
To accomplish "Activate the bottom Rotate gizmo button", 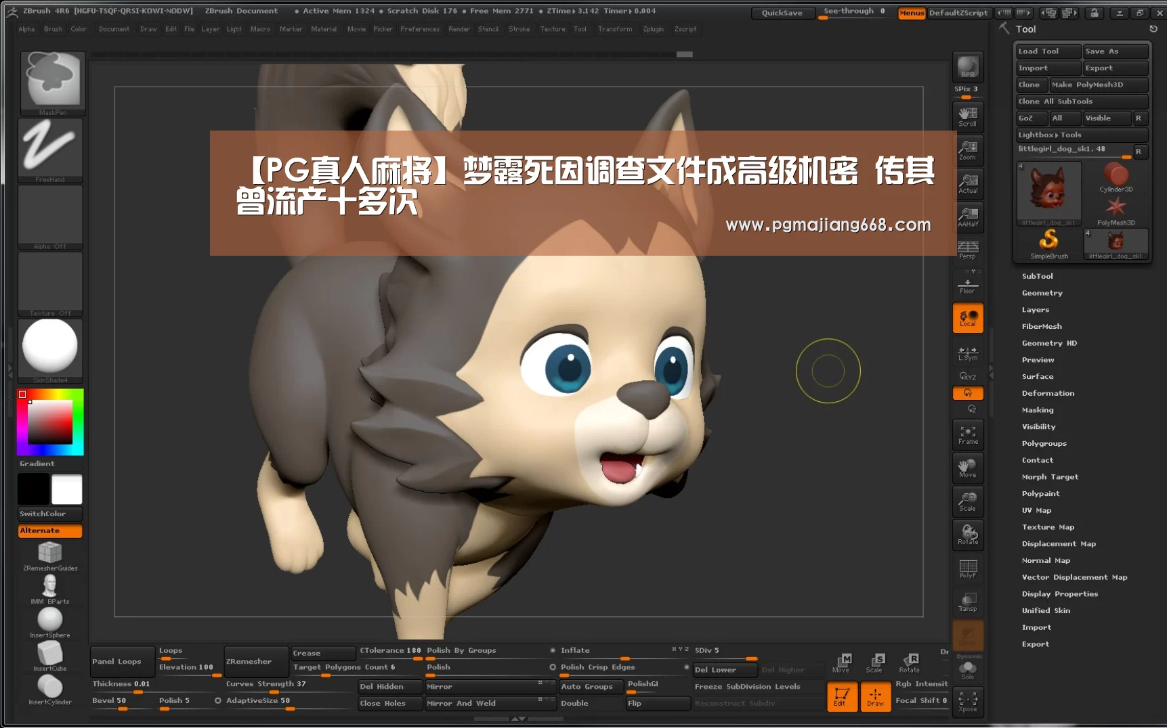I will pos(909,662).
